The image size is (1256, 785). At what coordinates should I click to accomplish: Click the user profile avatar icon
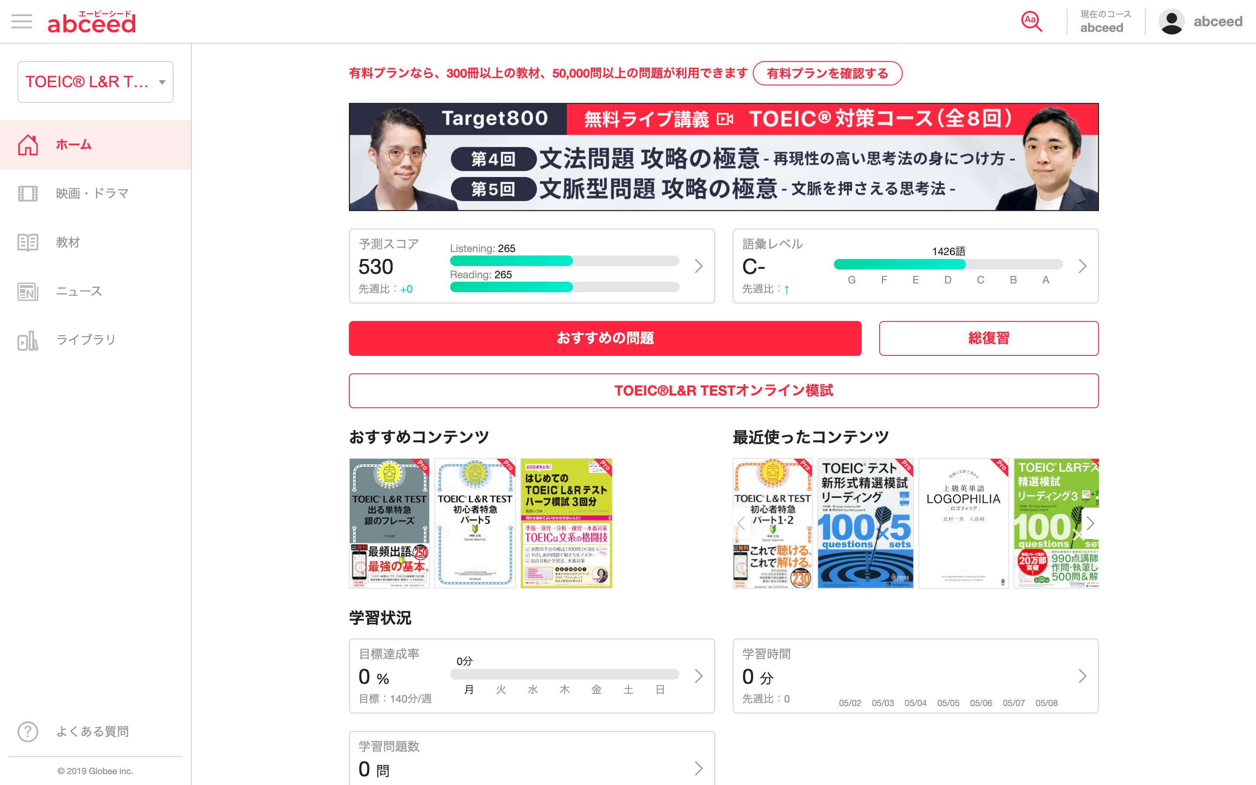click(x=1171, y=21)
